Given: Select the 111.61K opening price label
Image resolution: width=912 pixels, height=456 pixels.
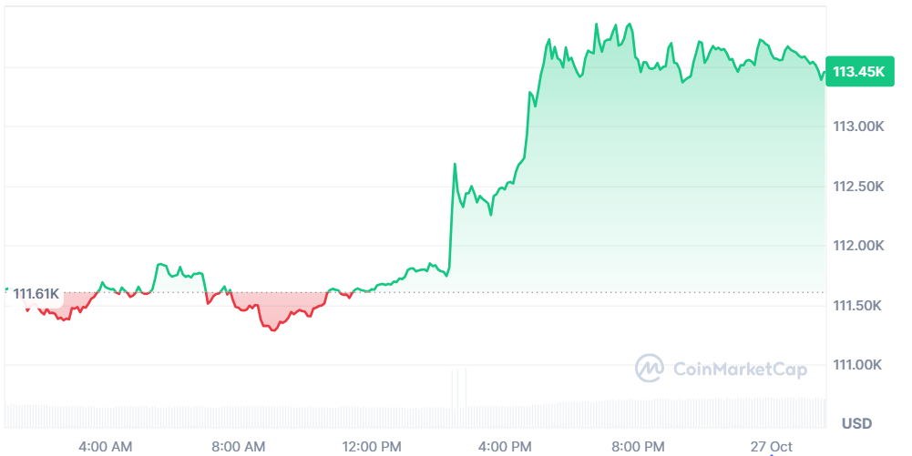Looking at the screenshot, I should pos(36,294).
